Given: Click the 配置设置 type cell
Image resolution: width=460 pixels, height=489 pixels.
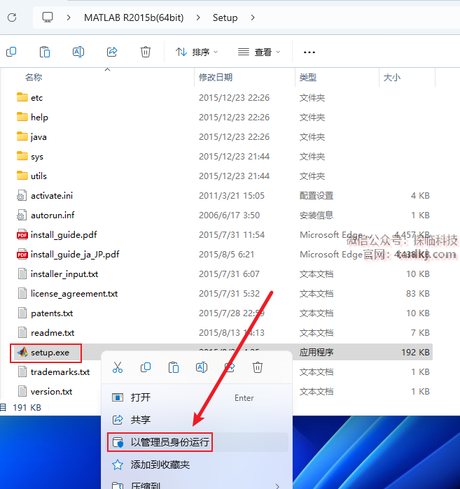Looking at the screenshot, I should 316,196.
